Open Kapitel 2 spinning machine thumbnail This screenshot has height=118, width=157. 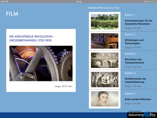point(105,41)
